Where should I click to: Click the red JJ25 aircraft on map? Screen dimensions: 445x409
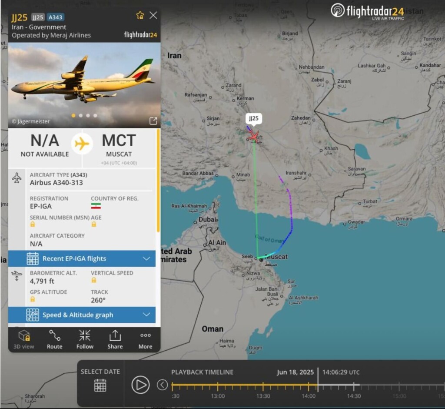[253, 137]
